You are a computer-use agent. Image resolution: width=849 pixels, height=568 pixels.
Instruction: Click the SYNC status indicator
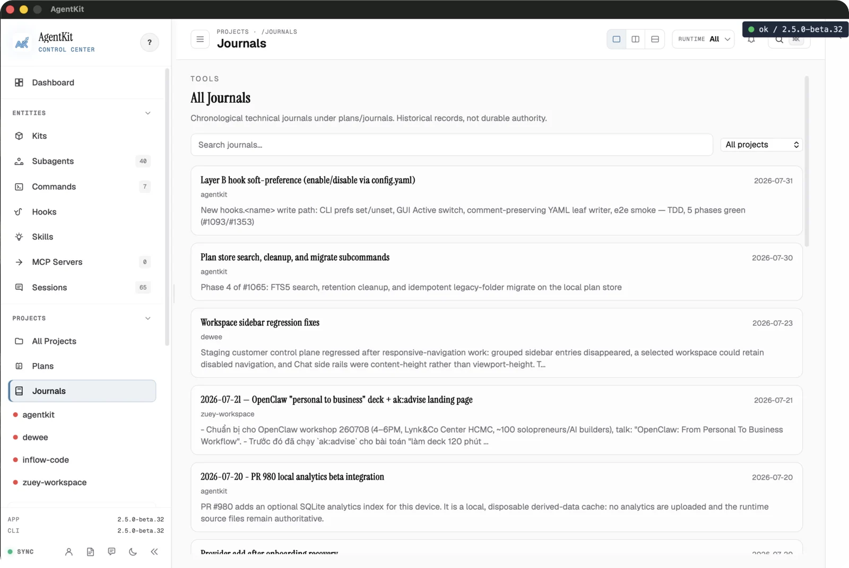tap(21, 552)
